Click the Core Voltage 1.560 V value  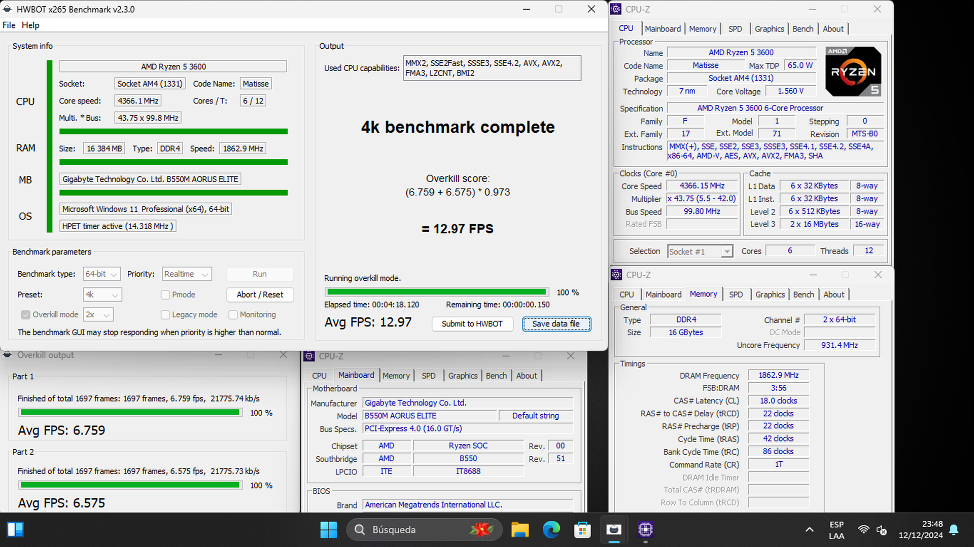(790, 91)
